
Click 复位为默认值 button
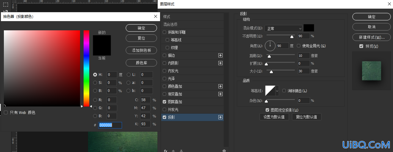[306, 117]
